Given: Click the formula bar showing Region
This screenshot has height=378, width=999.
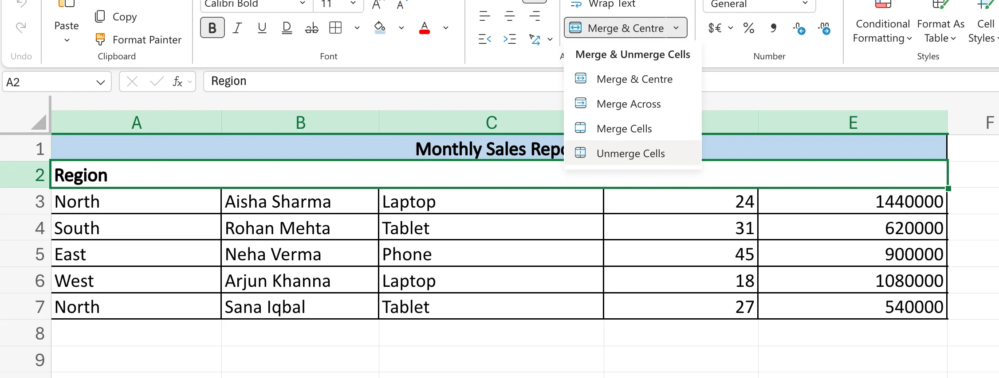Looking at the screenshot, I should coord(382,81).
